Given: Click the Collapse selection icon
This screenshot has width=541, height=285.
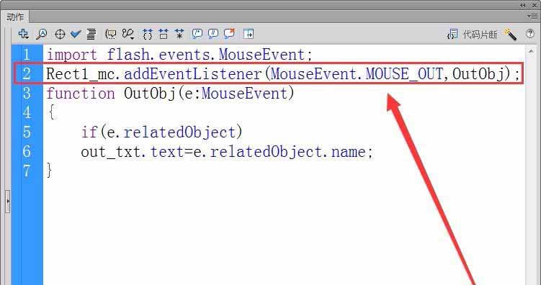Looking at the screenshot, I should 164,34.
